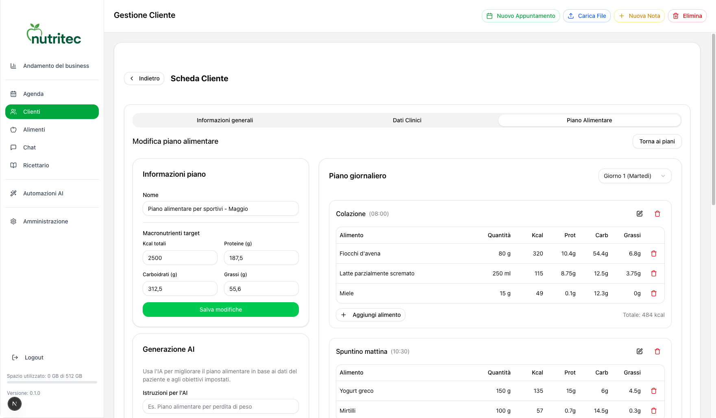Open Andamento del business menu item

[x=52, y=66]
